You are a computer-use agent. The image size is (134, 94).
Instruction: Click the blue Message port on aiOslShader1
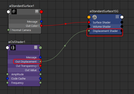pos(40,57)
